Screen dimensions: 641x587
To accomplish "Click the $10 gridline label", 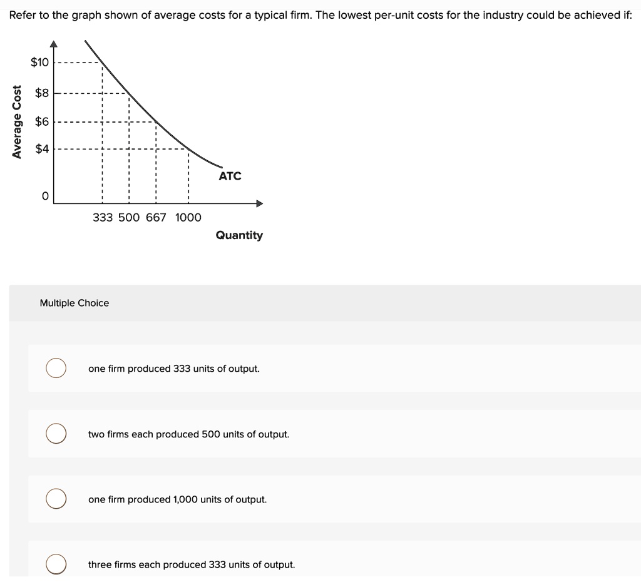I will click(x=39, y=62).
